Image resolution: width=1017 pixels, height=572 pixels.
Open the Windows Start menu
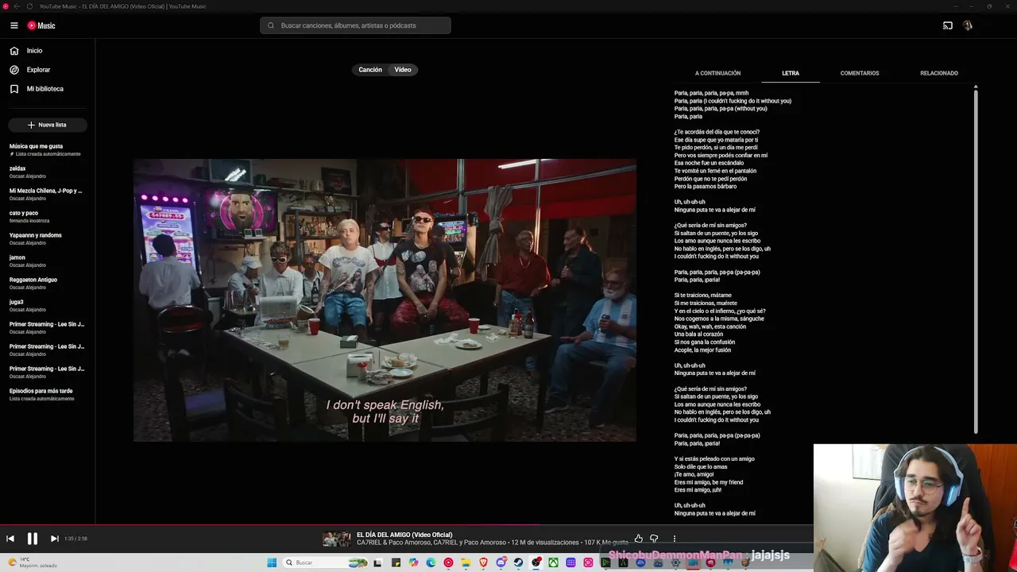[x=272, y=562]
